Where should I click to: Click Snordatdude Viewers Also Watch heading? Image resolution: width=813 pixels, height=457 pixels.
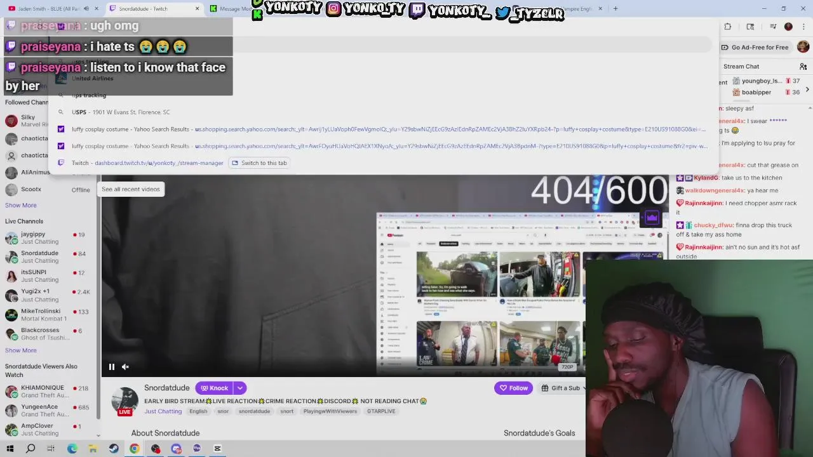click(41, 371)
